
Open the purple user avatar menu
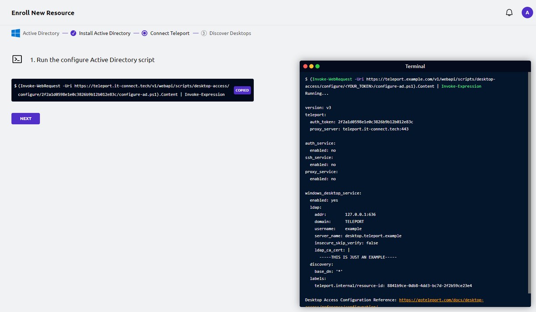[x=527, y=12]
